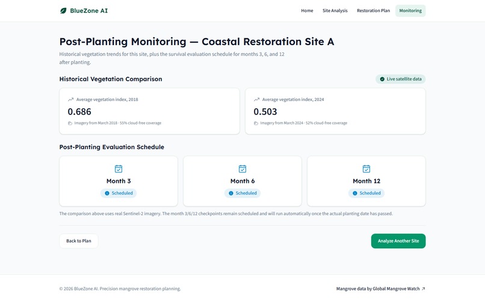Click the info icon in Month 3 Scheduled badge
The width and height of the screenshot is (485, 303).
point(107,193)
